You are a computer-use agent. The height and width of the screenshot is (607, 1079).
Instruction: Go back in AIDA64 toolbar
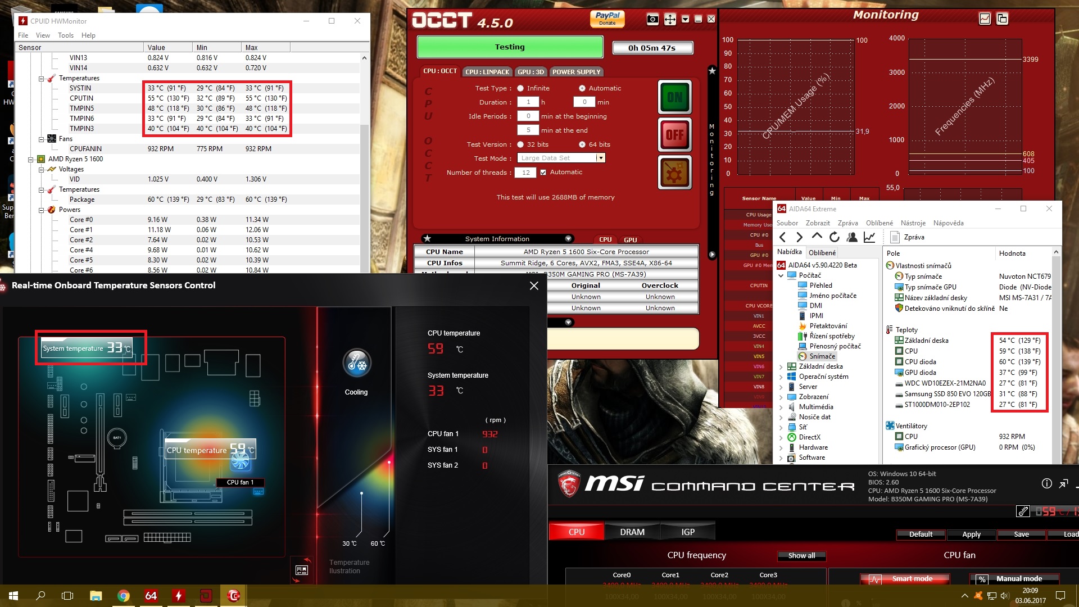(x=783, y=237)
